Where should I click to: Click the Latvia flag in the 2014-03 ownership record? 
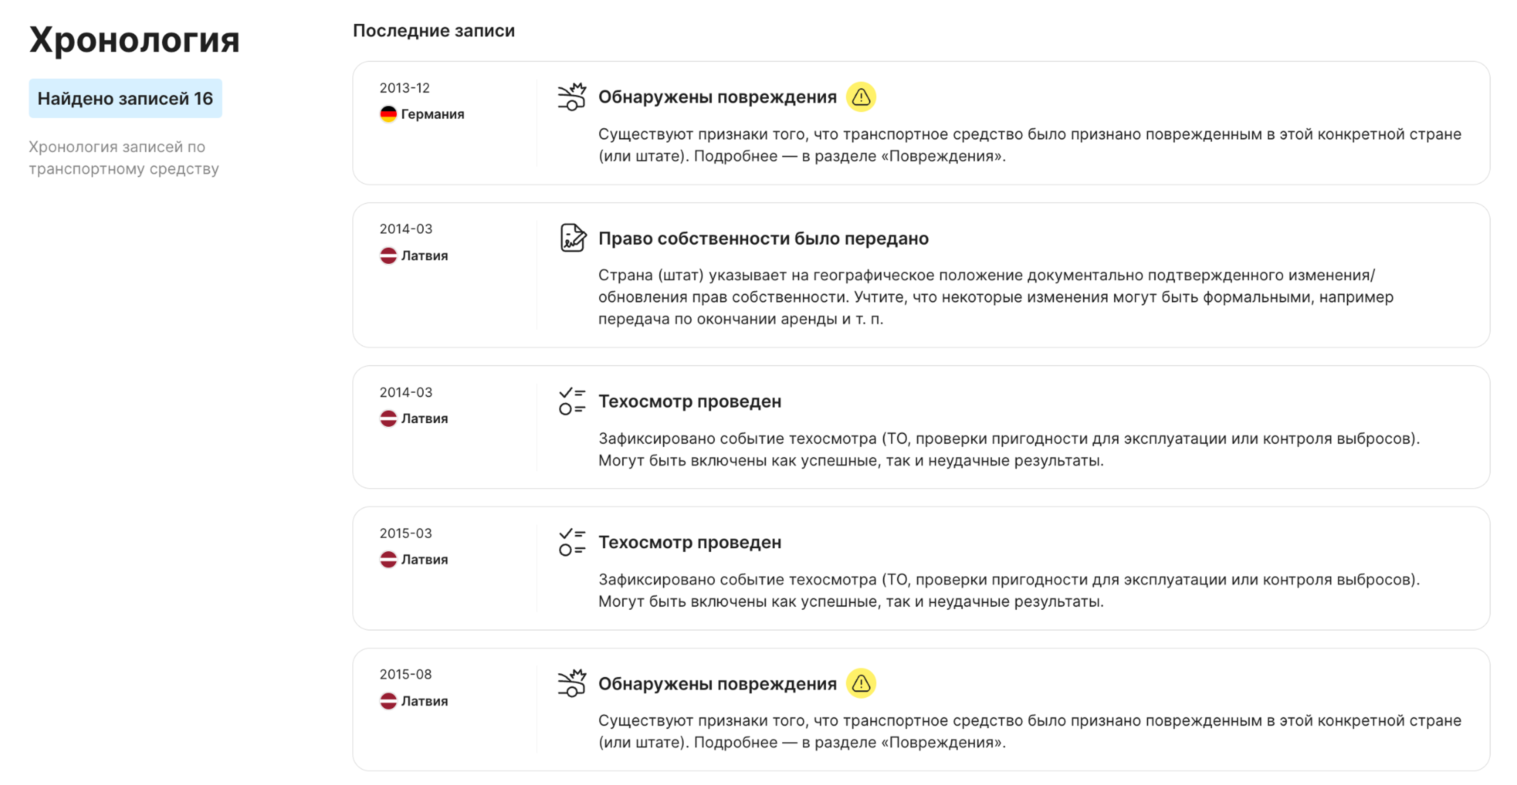pyautogui.click(x=388, y=255)
